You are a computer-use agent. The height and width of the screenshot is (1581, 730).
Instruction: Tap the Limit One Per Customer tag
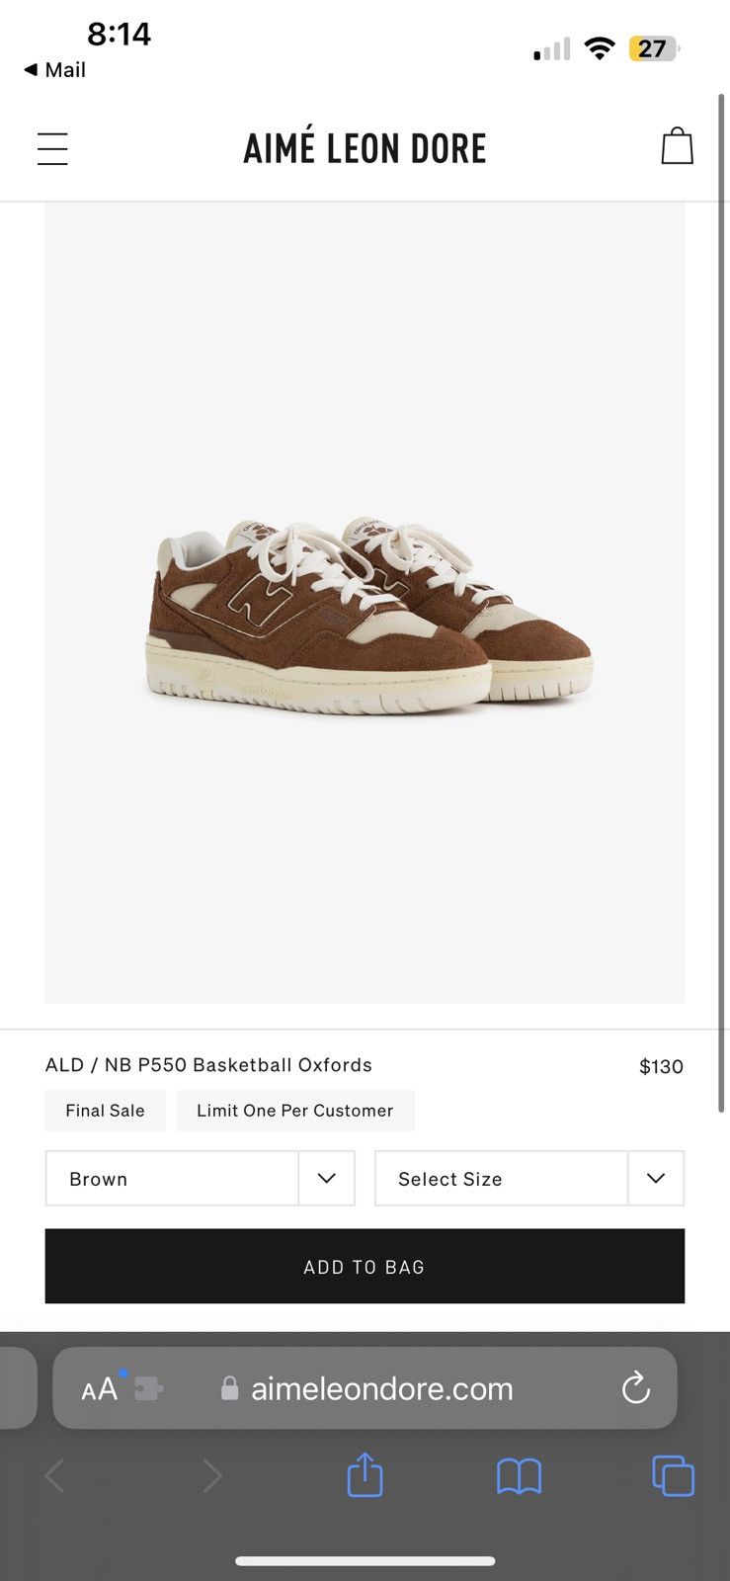click(294, 1110)
